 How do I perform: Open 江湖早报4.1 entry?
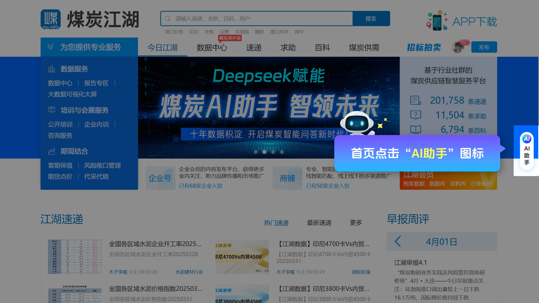(x=410, y=262)
